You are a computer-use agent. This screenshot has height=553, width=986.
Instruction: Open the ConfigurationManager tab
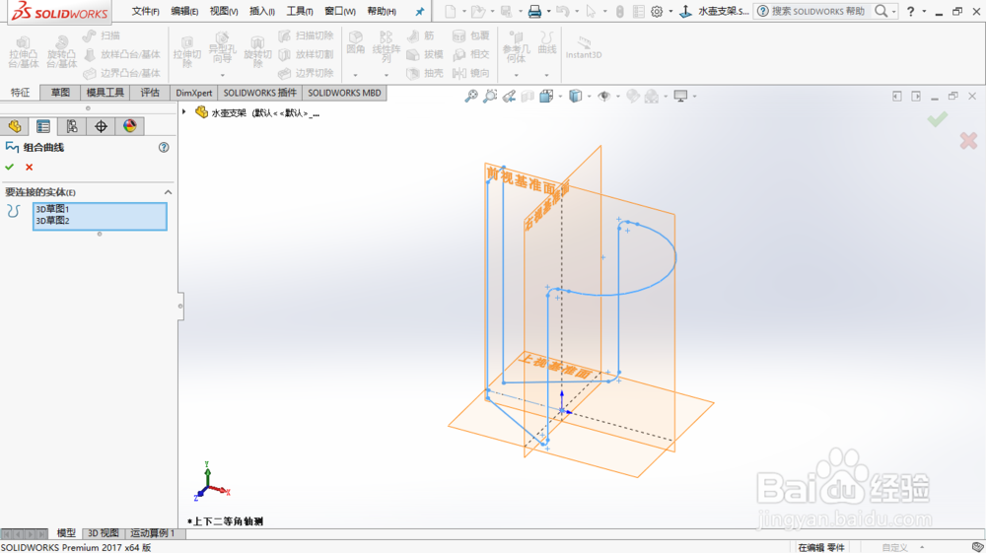(x=72, y=126)
